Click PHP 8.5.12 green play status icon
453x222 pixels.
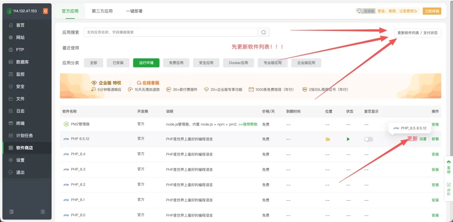348,139
